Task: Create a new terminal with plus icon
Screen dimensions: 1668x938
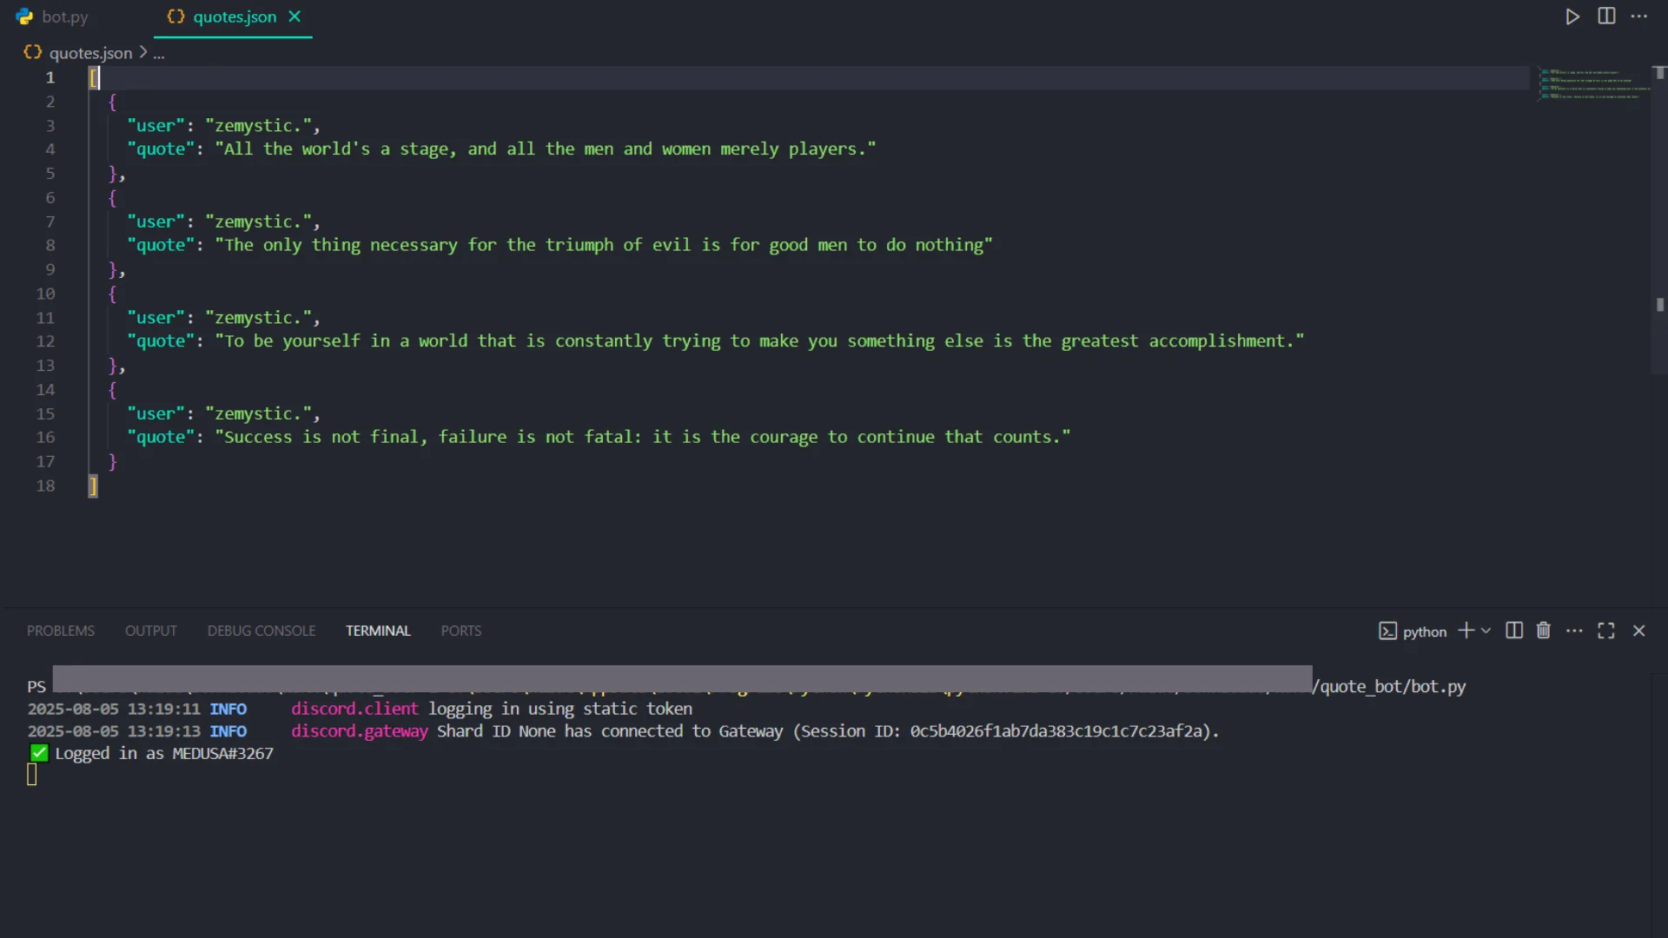Action: pos(1466,631)
